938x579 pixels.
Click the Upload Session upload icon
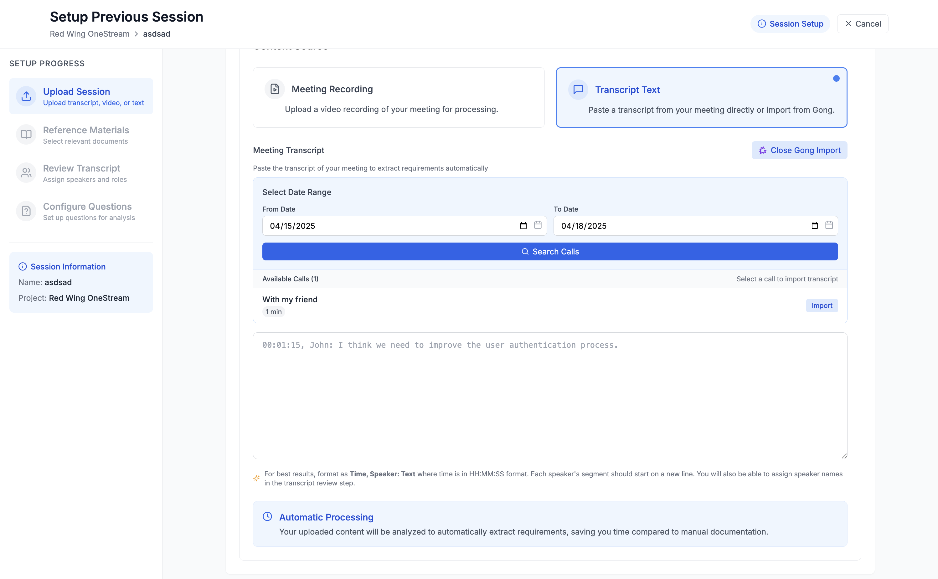coord(26,96)
